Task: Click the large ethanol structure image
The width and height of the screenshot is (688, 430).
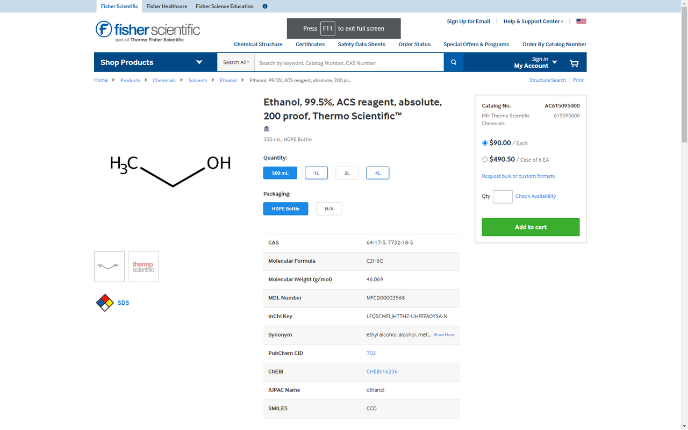Action: click(170, 171)
